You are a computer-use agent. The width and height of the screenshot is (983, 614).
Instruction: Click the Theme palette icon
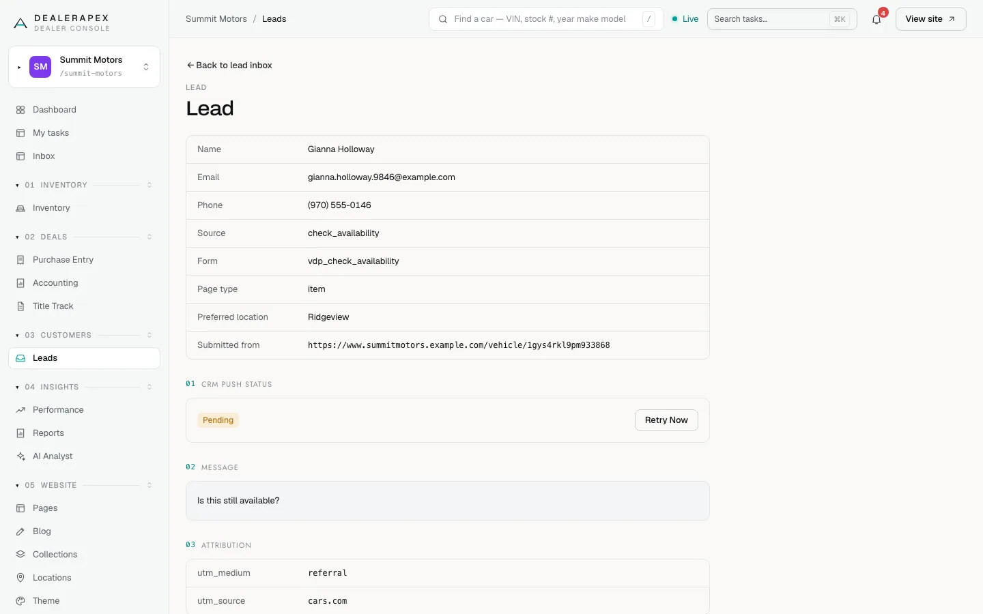coord(20,601)
